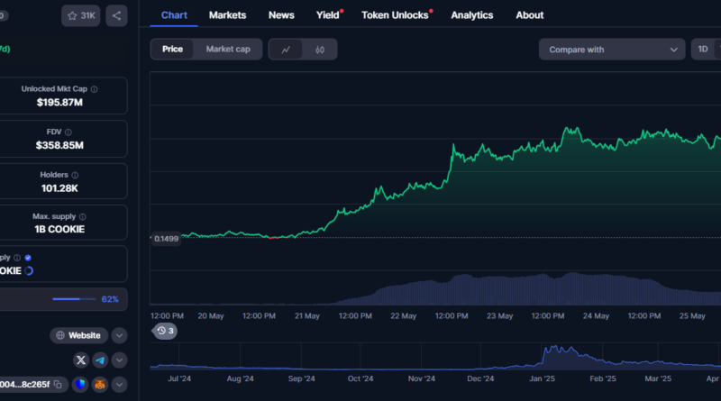The width and height of the screenshot is (721, 401).
Task: Copy the contract address icon
Action: coord(58,385)
